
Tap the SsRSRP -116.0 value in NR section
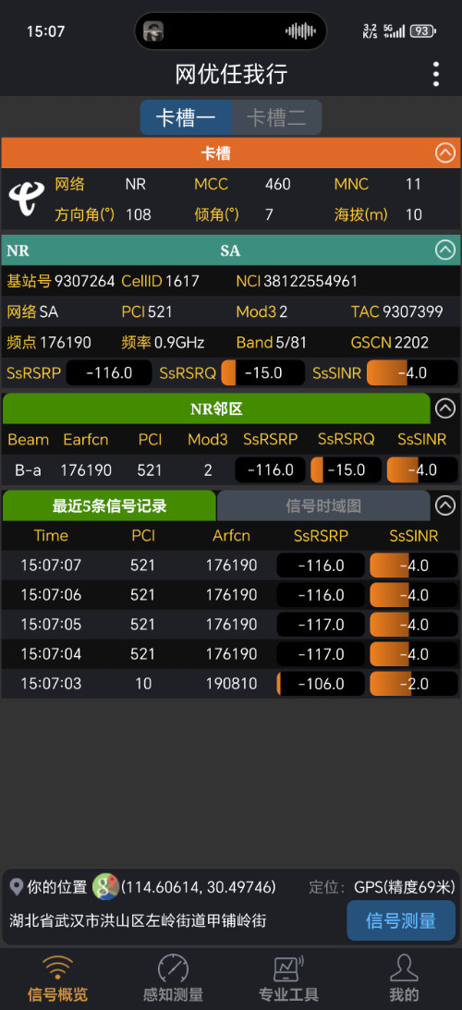coord(110,373)
